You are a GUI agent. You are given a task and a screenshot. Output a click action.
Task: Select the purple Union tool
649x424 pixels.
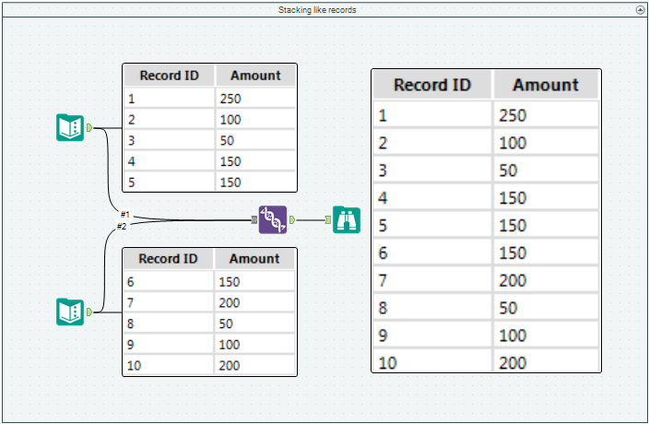click(273, 219)
